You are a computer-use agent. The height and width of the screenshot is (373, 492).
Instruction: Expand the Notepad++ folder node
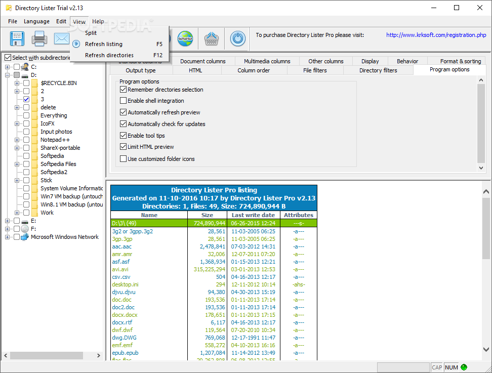pos(17,140)
